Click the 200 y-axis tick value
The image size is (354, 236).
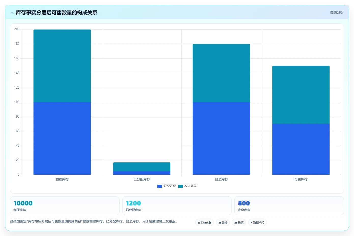(x=17, y=29)
